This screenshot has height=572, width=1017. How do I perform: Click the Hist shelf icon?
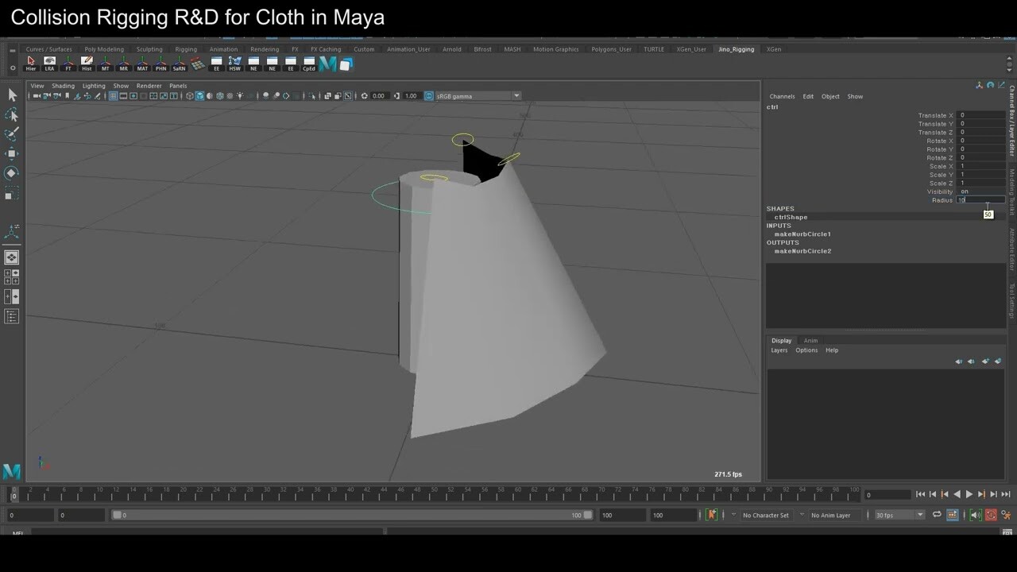(x=87, y=64)
